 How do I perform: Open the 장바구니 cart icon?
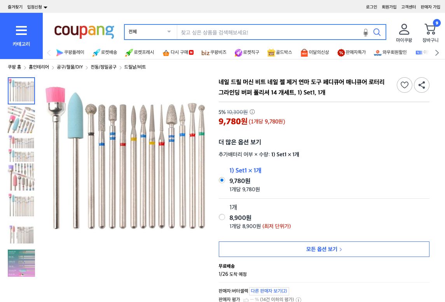point(430,29)
